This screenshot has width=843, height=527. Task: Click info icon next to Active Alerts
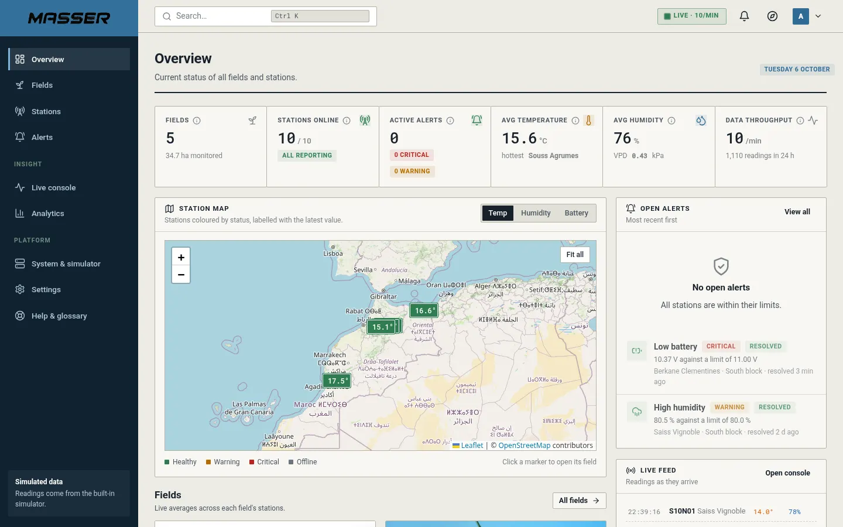[450, 121]
